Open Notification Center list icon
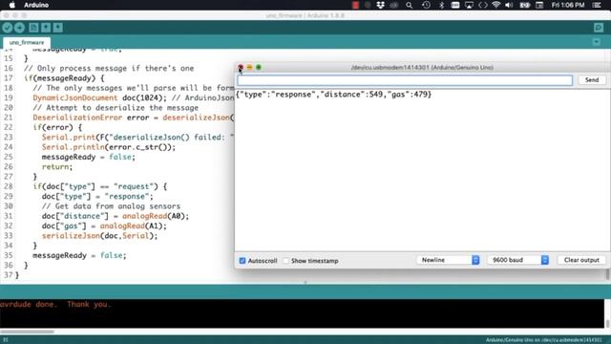611x344 pixels. tap(597, 5)
